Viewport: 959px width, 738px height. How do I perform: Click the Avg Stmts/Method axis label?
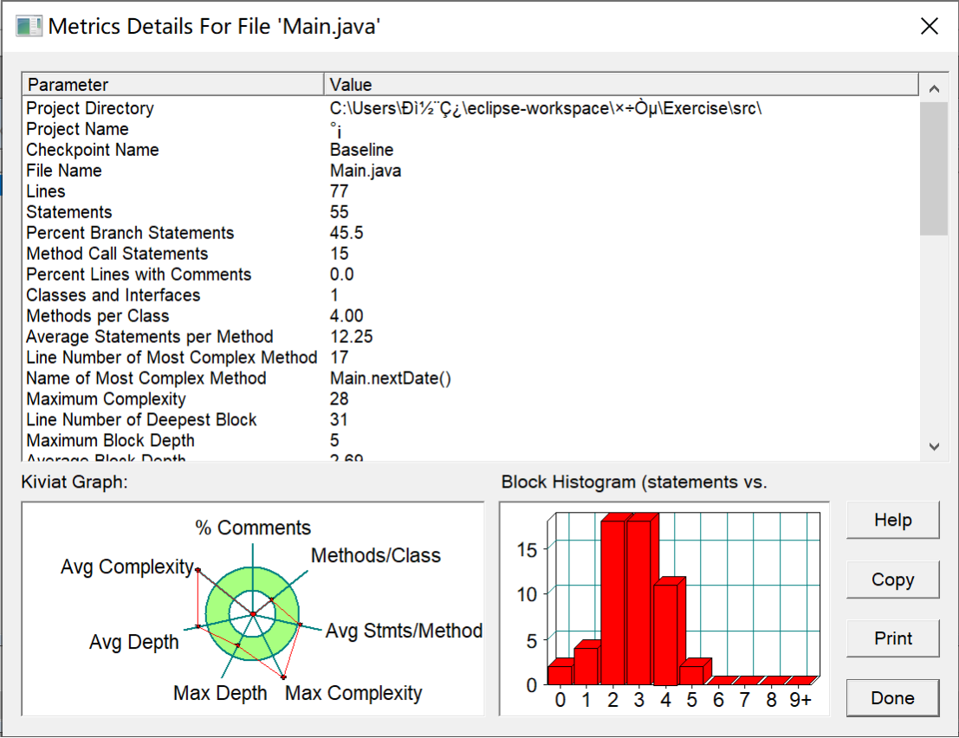(x=404, y=631)
